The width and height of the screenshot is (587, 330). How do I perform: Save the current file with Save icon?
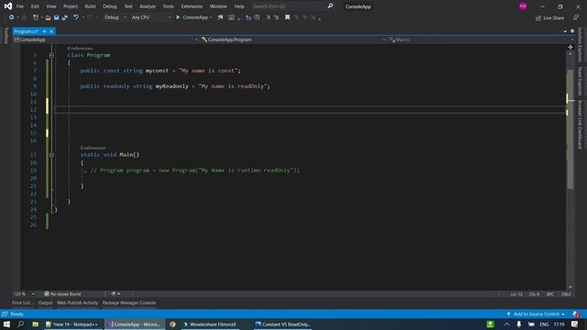[x=57, y=17]
